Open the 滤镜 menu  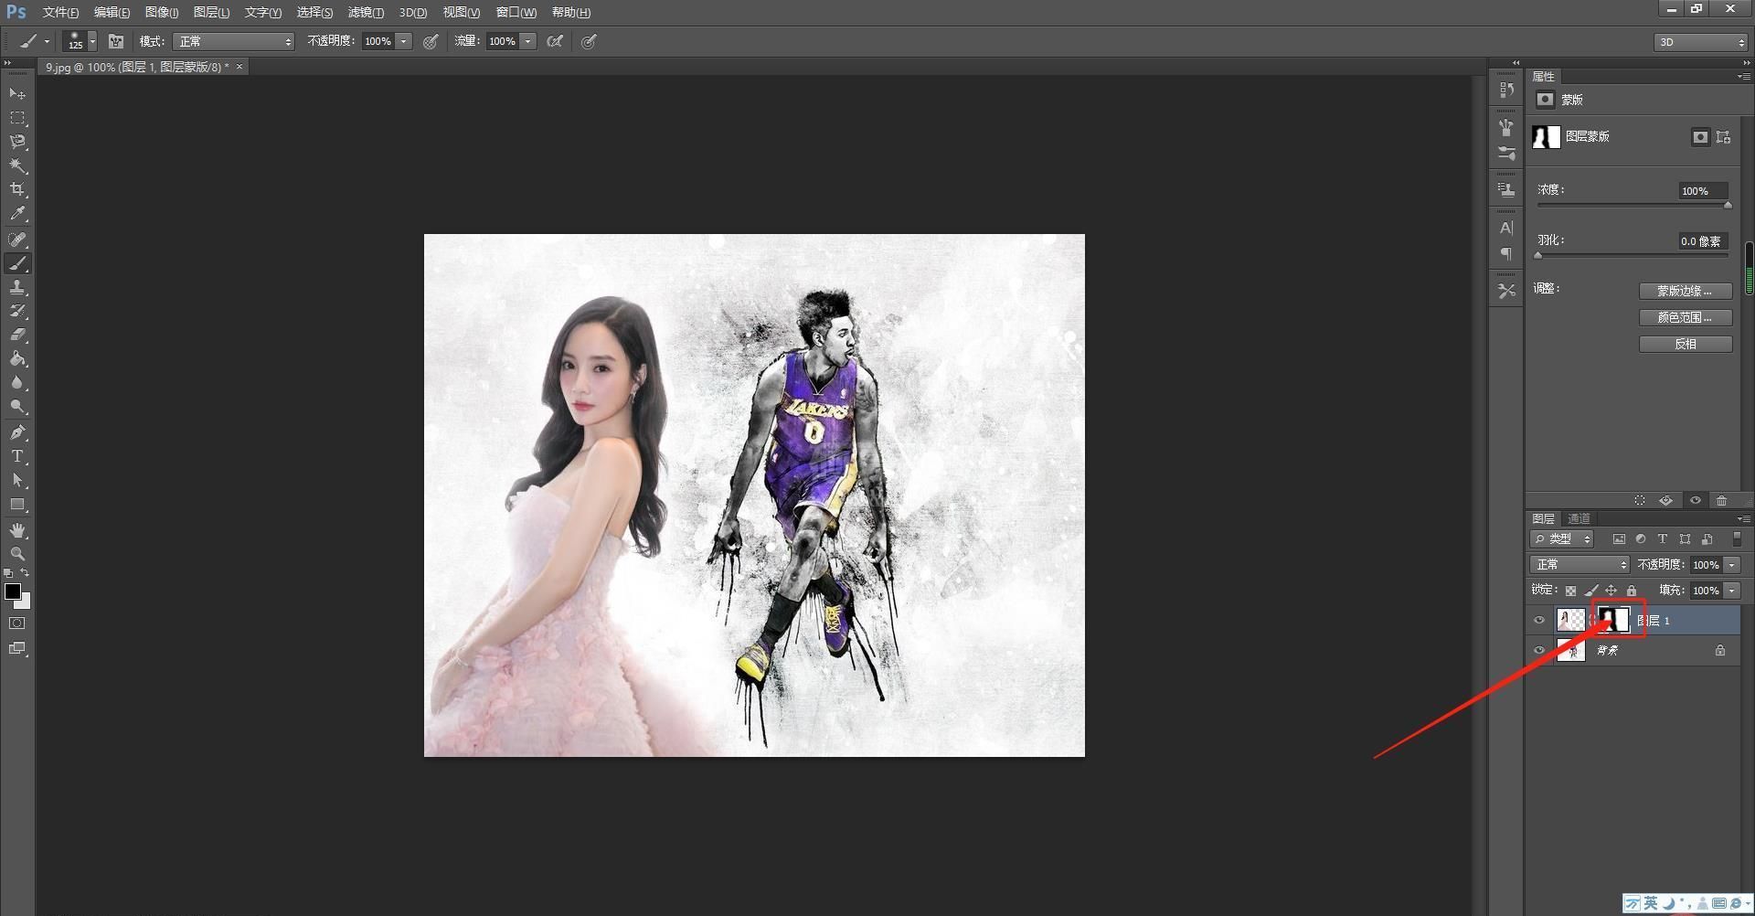pyautogui.click(x=366, y=12)
